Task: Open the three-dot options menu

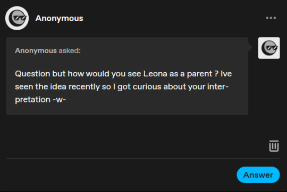Action: click(x=271, y=18)
